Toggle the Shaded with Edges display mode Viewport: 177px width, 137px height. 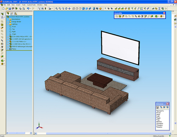(83, 8)
